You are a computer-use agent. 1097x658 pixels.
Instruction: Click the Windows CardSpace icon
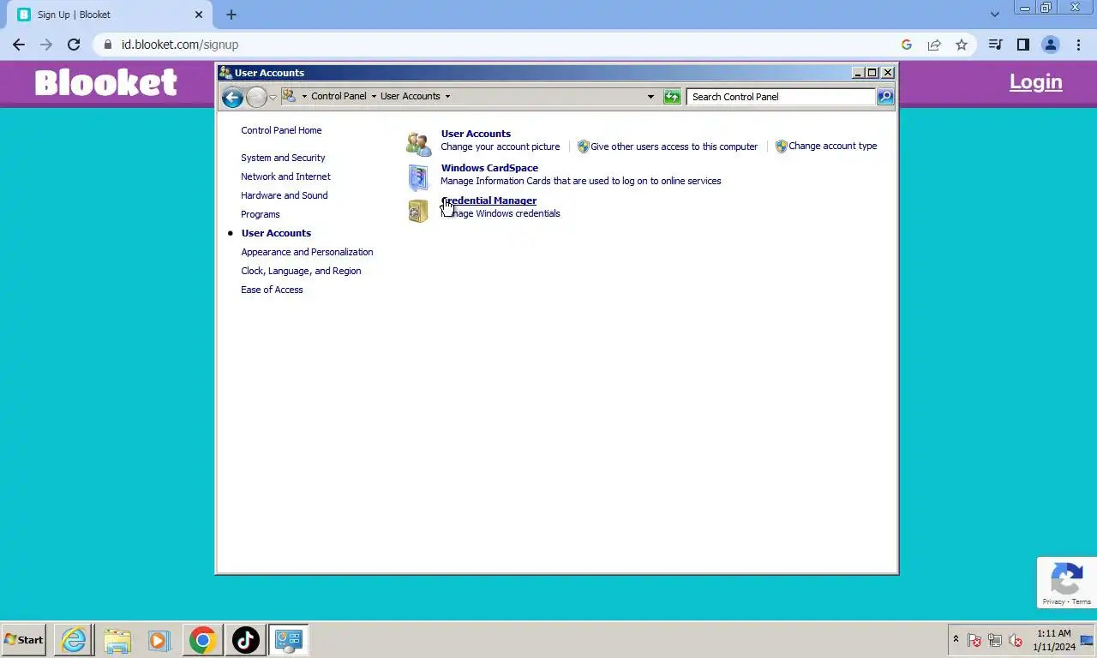[418, 177]
